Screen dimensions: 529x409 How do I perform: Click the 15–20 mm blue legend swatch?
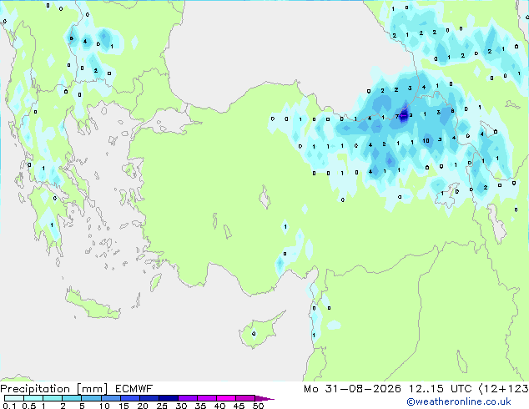[x=130, y=398]
